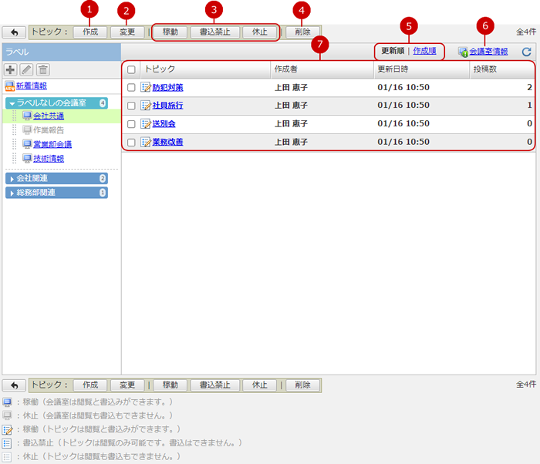Check the box for 社員旅行 topic
540x464 pixels.
pyautogui.click(x=131, y=106)
